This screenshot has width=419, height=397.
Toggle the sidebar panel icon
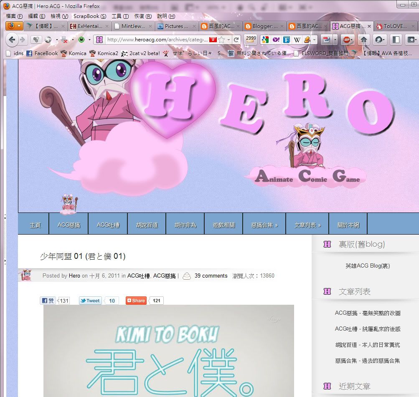[x=396, y=40]
